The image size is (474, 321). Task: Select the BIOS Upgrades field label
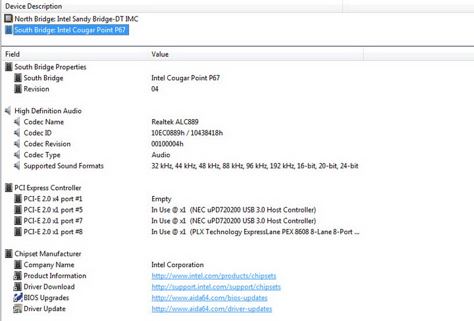click(x=46, y=298)
